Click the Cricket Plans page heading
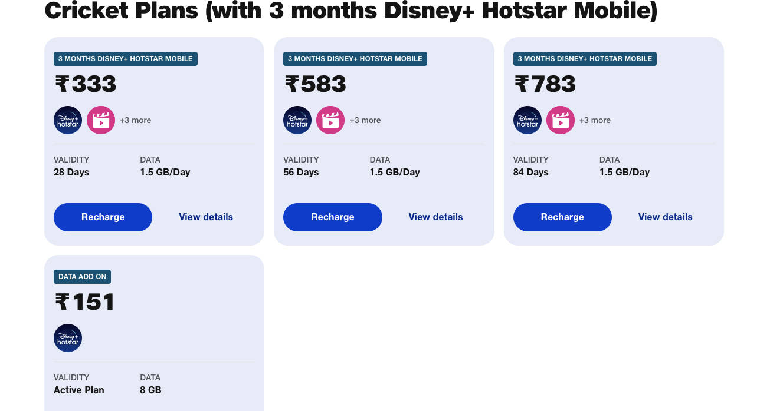The height and width of the screenshot is (411, 770). (349, 11)
